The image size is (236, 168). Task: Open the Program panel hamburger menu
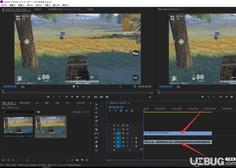(x=182, y=9)
